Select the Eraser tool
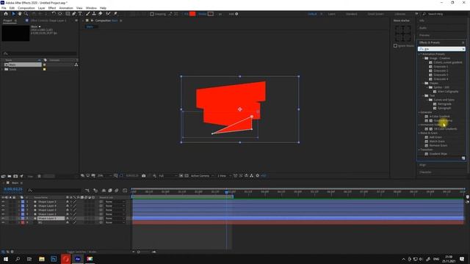This screenshot has width=470, height=264. 100,14
